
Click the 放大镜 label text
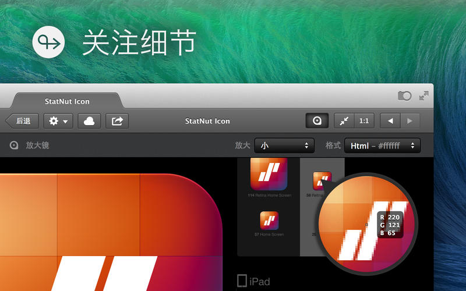37,145
